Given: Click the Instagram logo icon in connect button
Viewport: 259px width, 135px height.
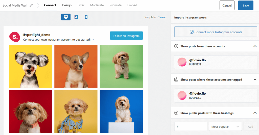Looking at the screenshot, I should click(x=191, y=32).
